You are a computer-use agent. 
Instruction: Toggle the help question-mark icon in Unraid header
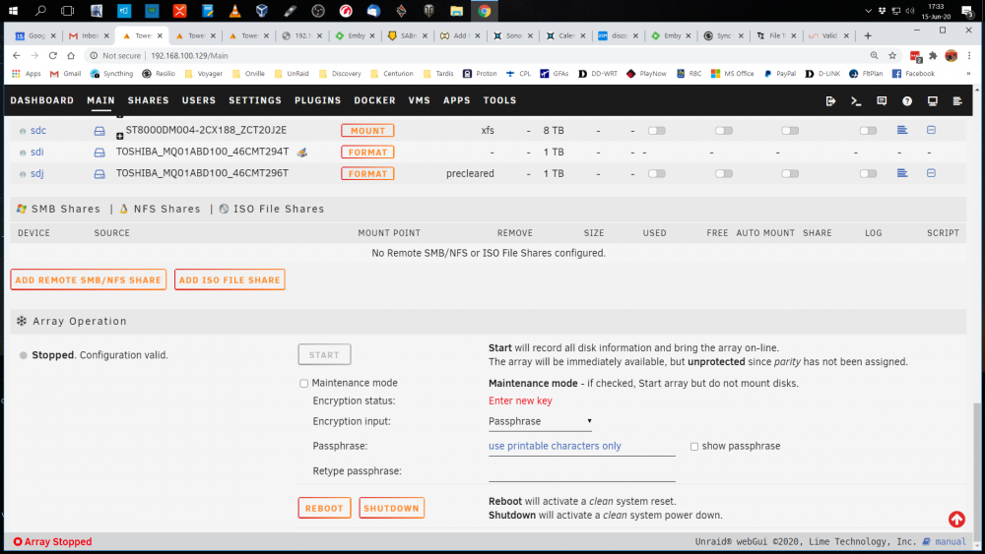point(907,101)
